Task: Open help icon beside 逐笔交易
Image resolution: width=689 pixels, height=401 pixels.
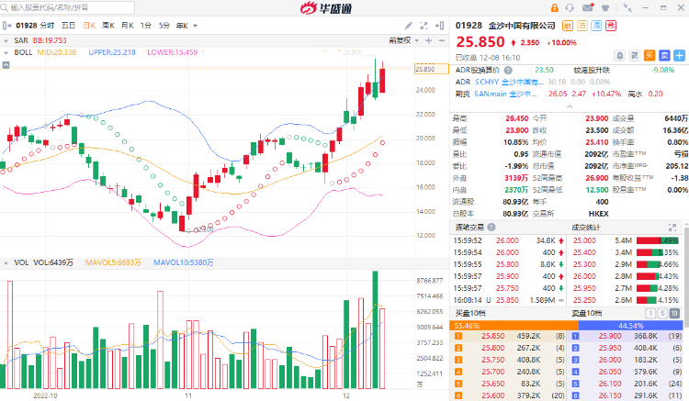Action: 491,227
